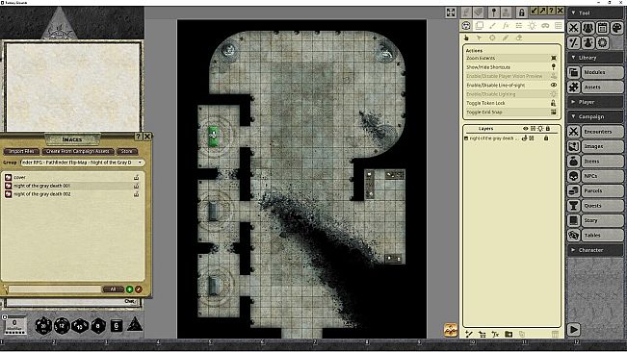Click the Store button in Images window
This screenshot has width=627, height=352.
[127, 151]
